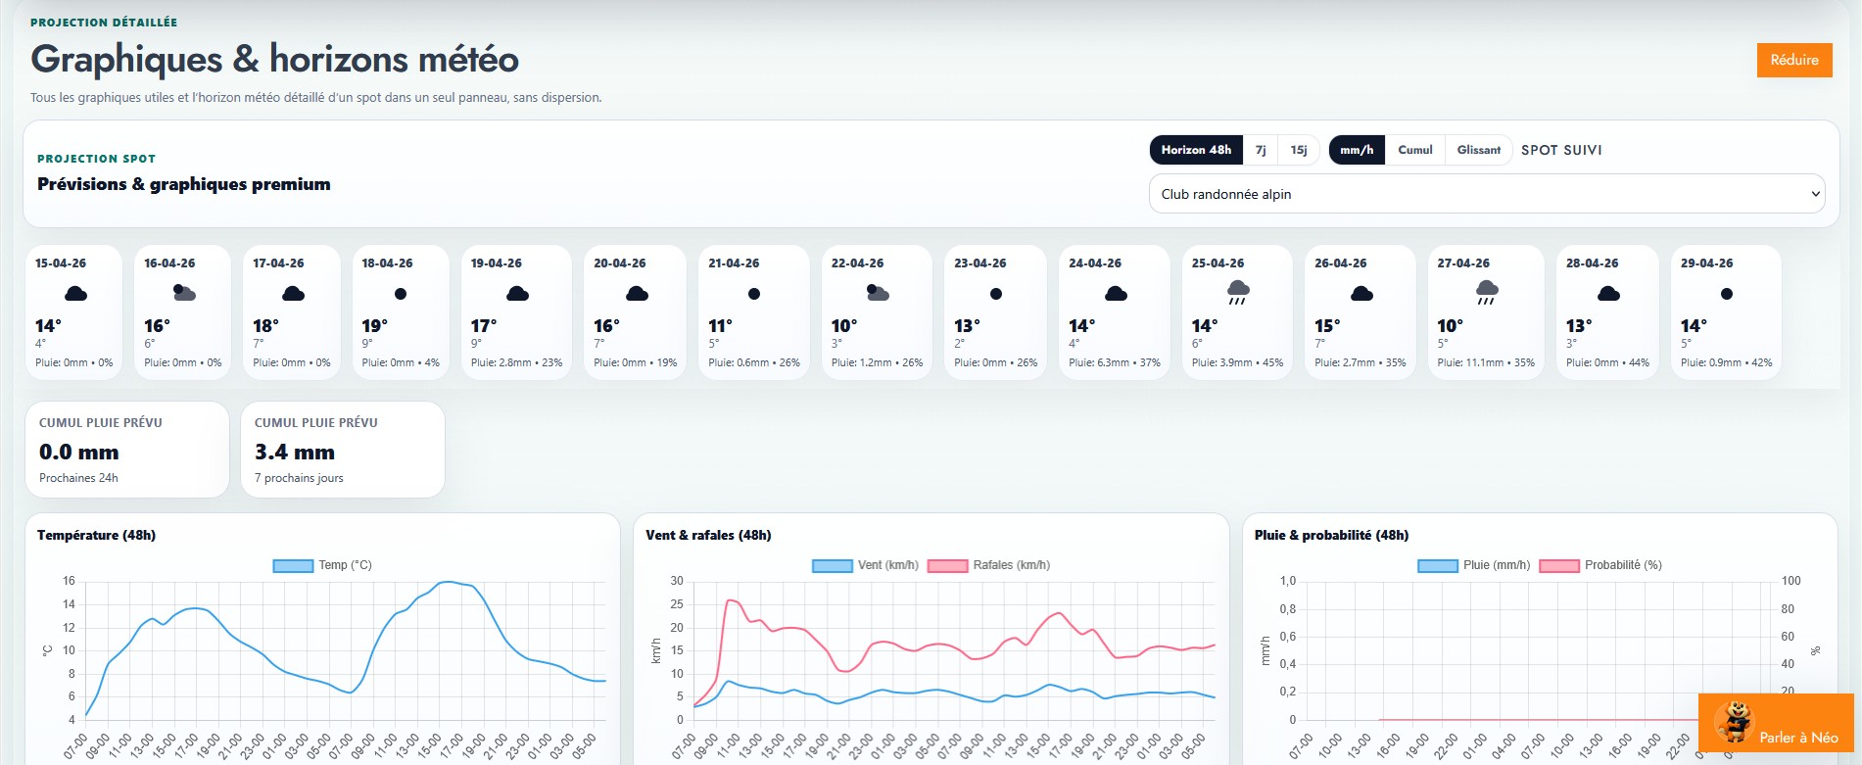This screenshot has width=1862, height=765.
Task: Toggle the Probabilité (%) legend series
Action: [1600, 565]
